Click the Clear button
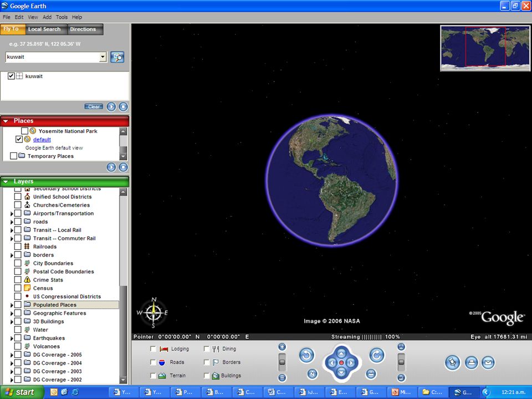 point(94,106)
